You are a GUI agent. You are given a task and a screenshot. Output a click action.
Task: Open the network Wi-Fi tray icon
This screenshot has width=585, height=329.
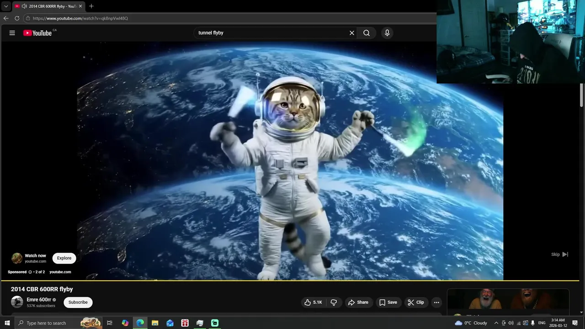[x=518, y=323]
